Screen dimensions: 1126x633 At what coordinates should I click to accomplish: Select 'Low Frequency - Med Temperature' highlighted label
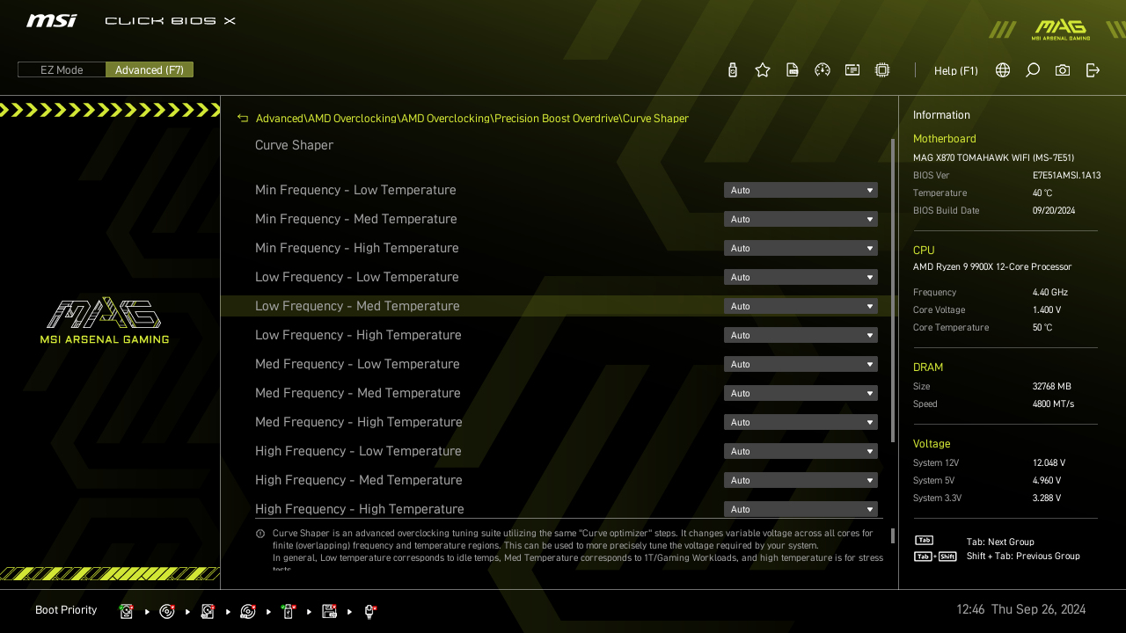tap(357, 306)
